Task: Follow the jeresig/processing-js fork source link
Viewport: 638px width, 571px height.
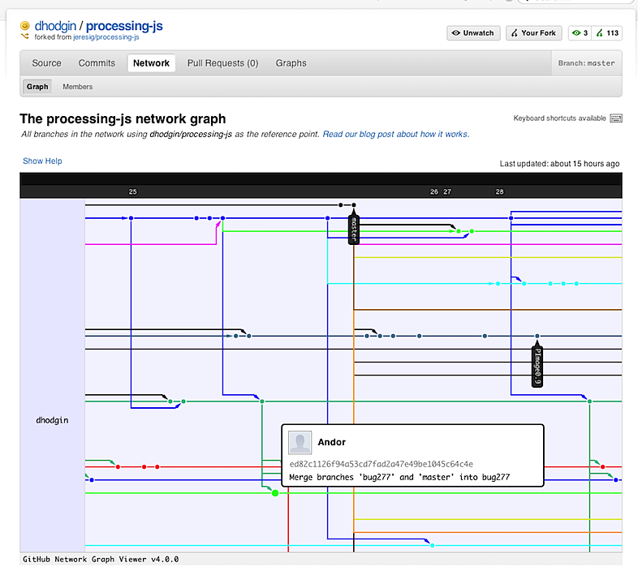Action: coord(106,37)
